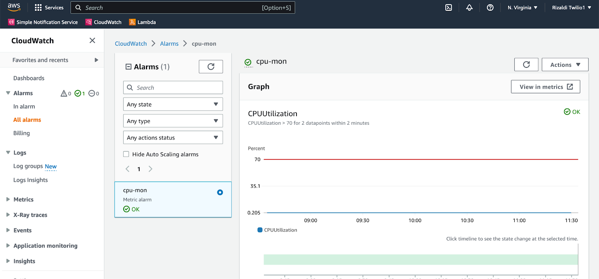Open the AWS home logo
Viewport: 599px width, 279px height.
click(x=14, y=7)
